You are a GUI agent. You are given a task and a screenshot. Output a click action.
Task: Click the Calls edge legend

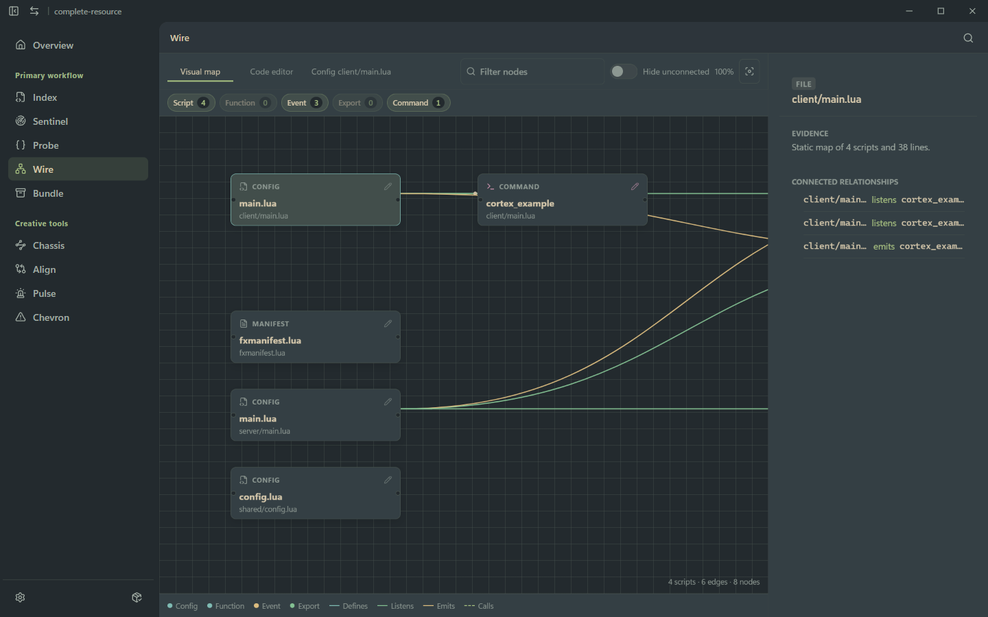(479, 606)
